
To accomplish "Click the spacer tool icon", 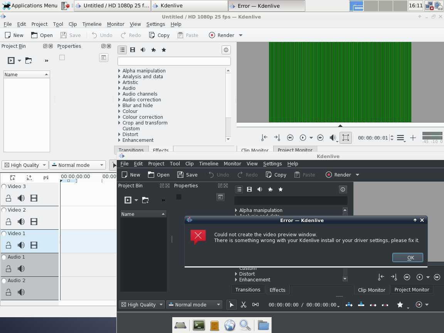I will click(256, 304).
